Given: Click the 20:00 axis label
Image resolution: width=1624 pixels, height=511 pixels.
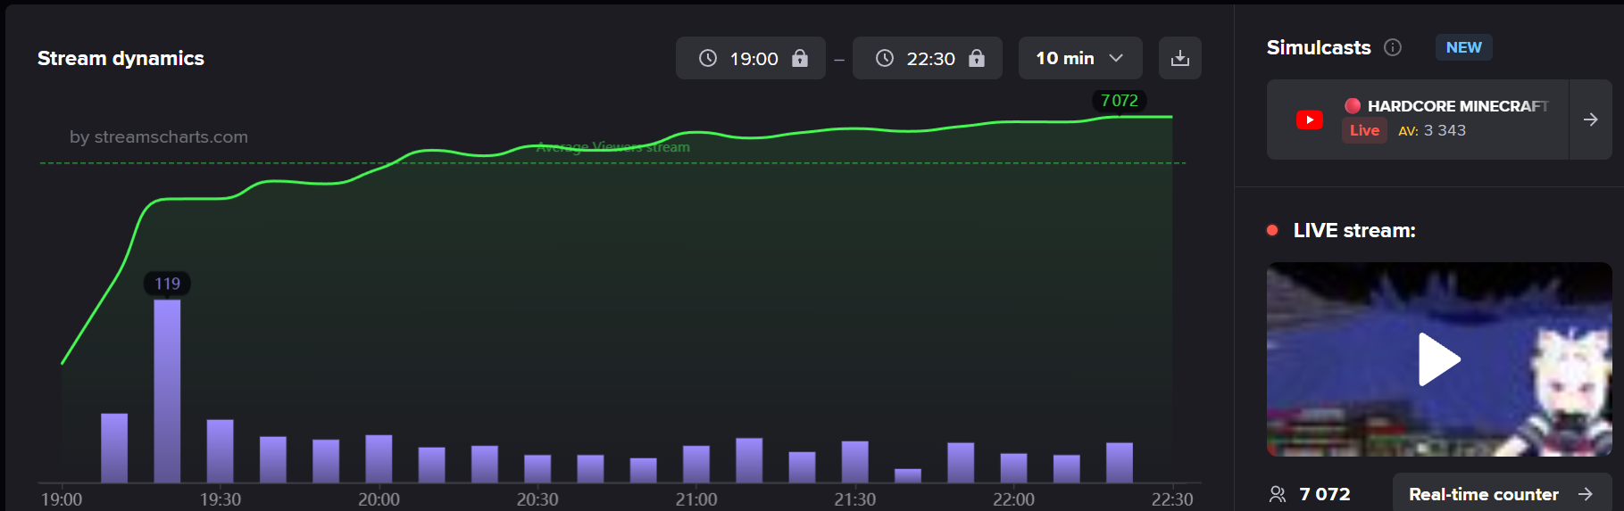Looking at the screenshot, I should click(x=379, y=499).
